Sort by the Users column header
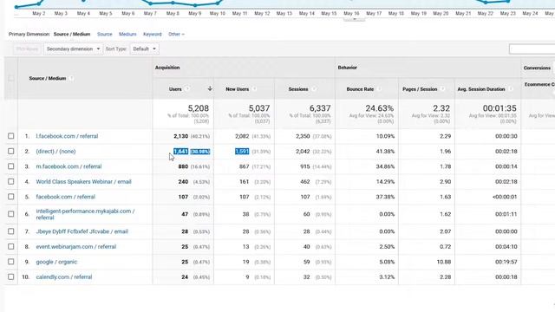This screenshot has height=312, width=555. coord(175,89)
